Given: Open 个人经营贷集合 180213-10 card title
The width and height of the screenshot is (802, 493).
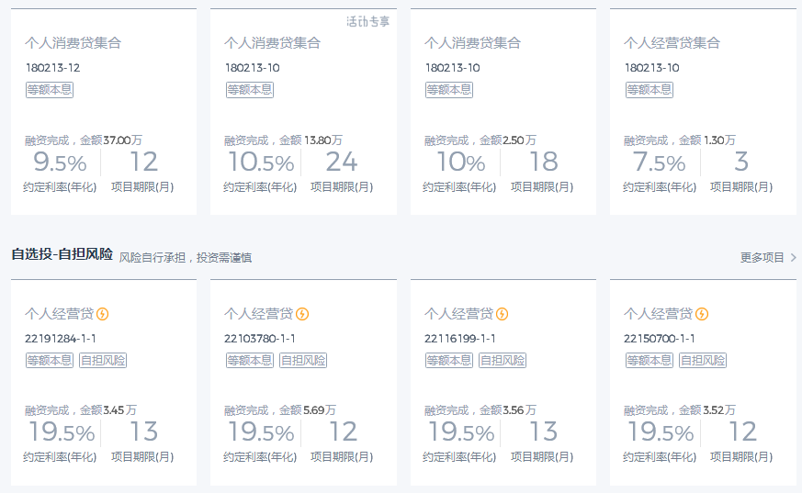Looking at the screenshot, I should point(672,43).
